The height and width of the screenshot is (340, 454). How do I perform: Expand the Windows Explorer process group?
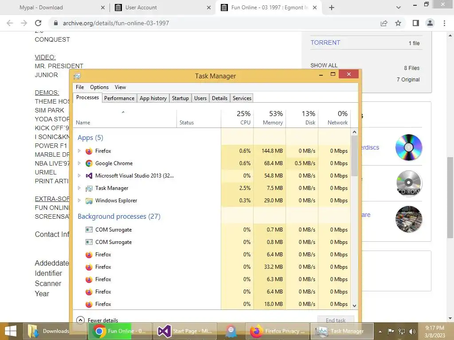pyautogui.click(x=79, y=201)
